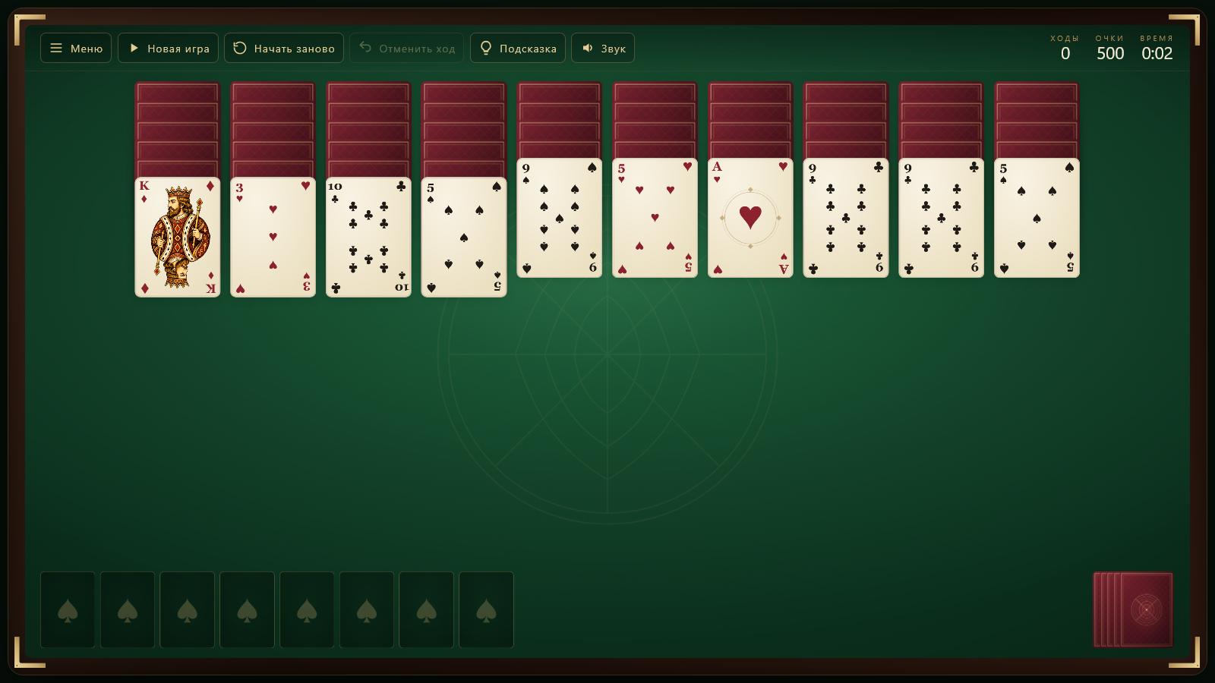Start a new game with Новая игра

pyautogui.click(x=169, y=48)
